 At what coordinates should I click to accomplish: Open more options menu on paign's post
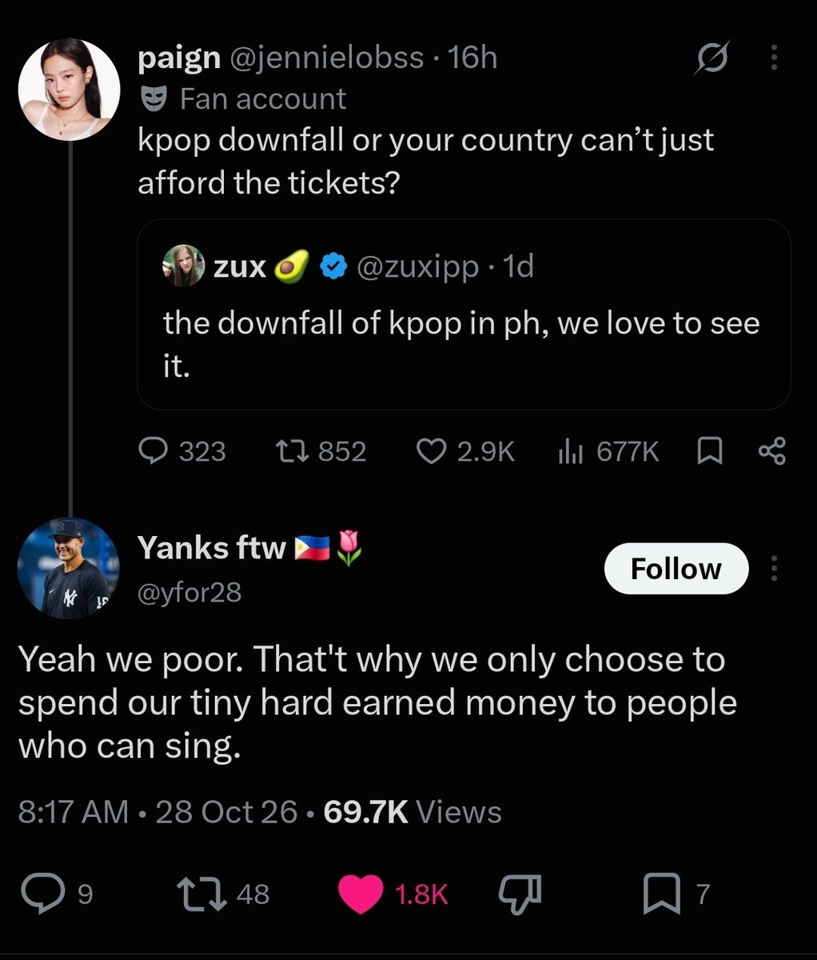pyautogui.click(x=773, y=58)
